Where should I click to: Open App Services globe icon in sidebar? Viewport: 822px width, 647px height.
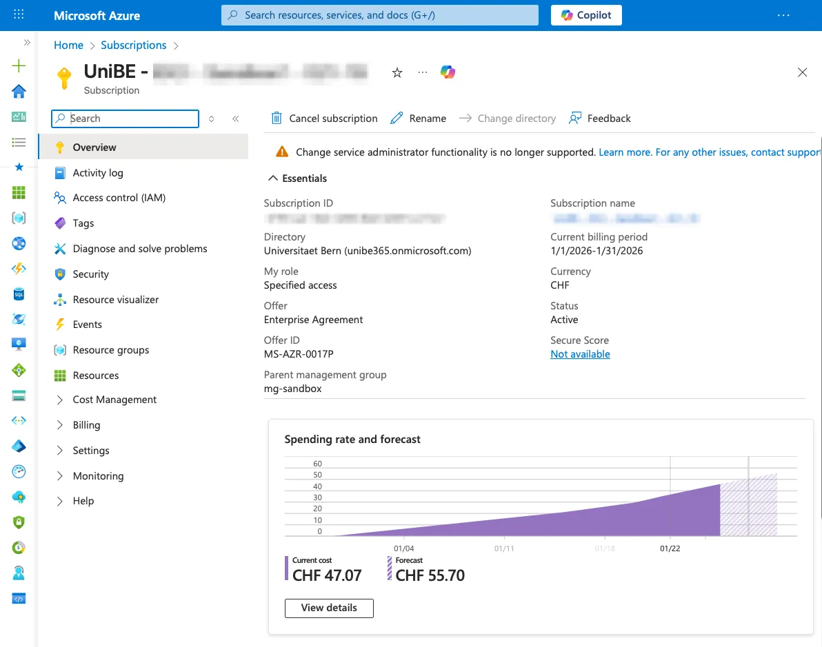tap(19, 244)
